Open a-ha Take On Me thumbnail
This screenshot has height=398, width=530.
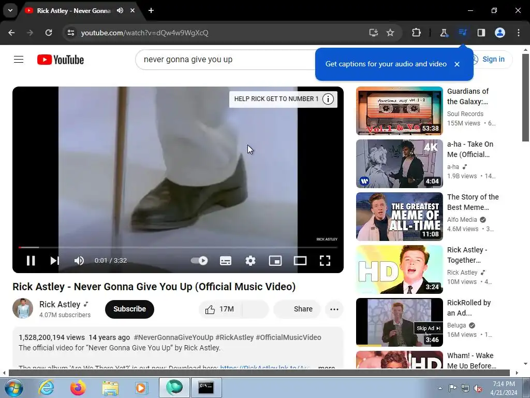tap(399, 164)
